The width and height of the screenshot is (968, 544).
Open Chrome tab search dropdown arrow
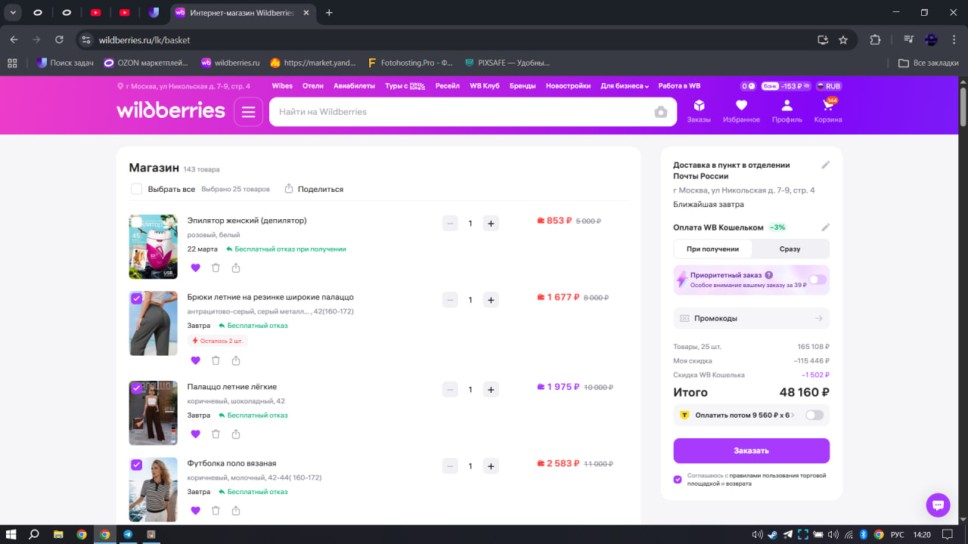click(x=13, y=13)
